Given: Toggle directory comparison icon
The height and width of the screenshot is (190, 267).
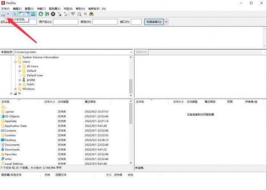Looking at the screenshot, I should tap(79, 14).
